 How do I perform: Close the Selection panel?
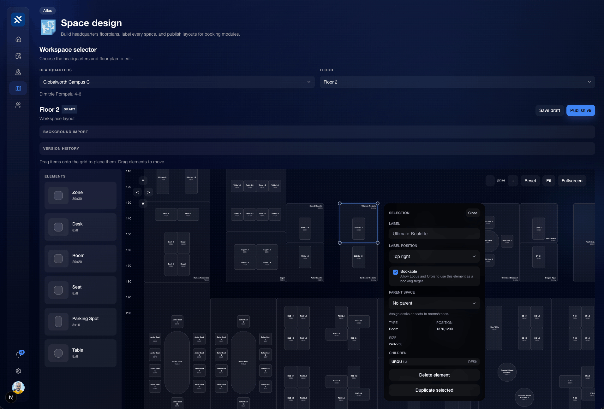[x=473, y=213]
